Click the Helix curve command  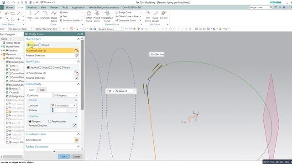(x=64, y=12)
